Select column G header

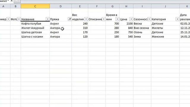click(x=113, y=6)
